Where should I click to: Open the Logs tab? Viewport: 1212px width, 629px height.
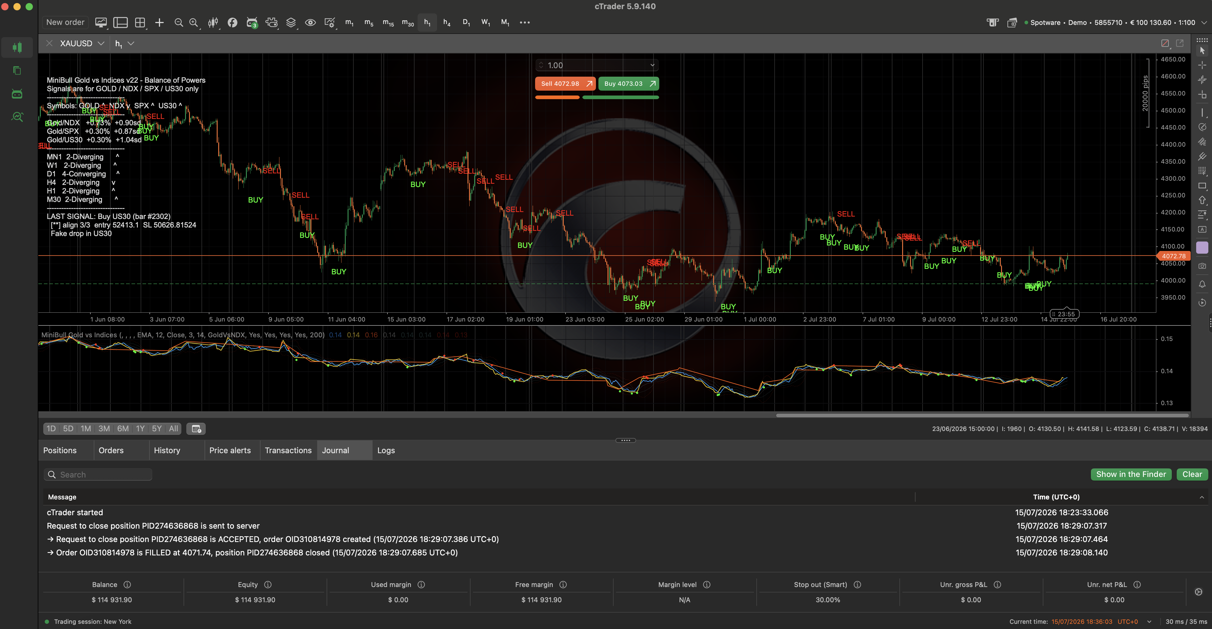[386, 450]
